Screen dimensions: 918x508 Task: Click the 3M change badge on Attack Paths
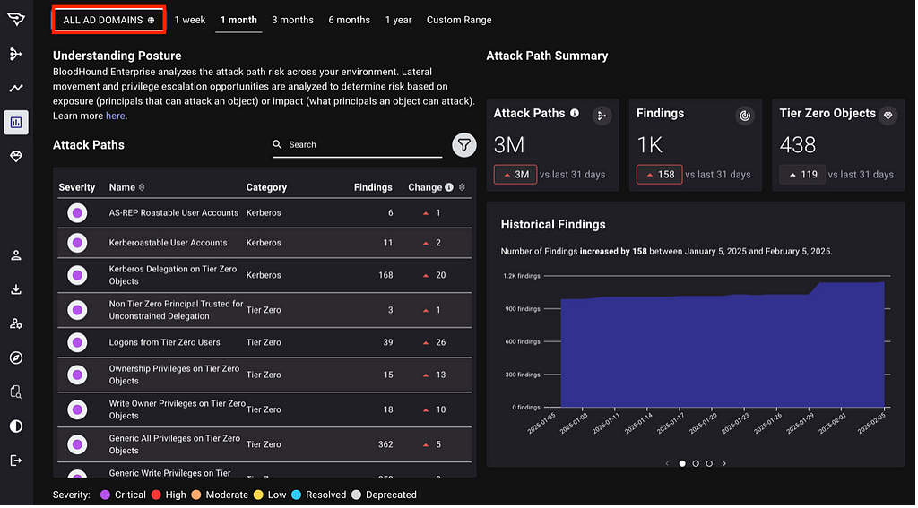tap(515, 175)
